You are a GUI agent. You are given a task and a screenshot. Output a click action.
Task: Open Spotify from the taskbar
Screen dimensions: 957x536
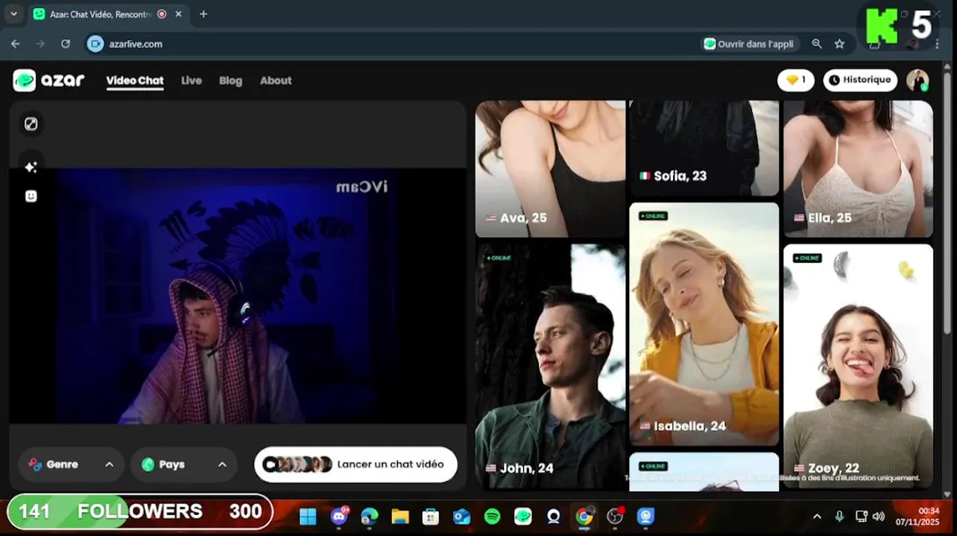point(492,516)
